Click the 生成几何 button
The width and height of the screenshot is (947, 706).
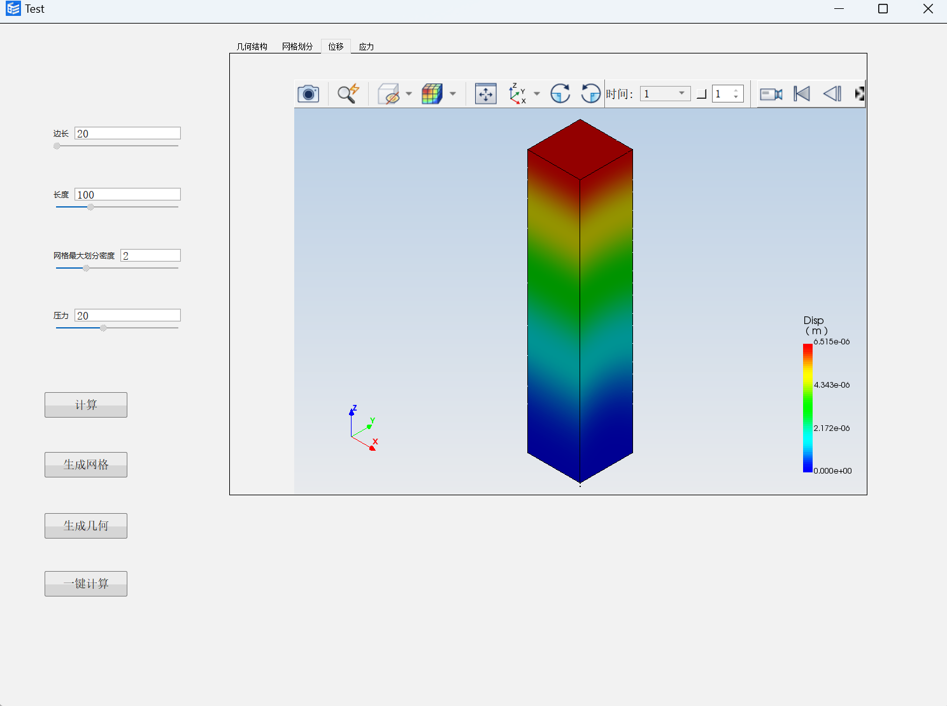tap(86, 526)
